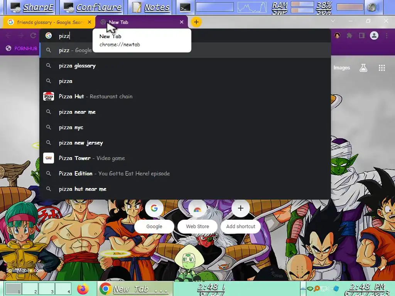This screenshot has width=395, height=296.
Task: Open the Configure launcher in top bar
Action: 92,7
